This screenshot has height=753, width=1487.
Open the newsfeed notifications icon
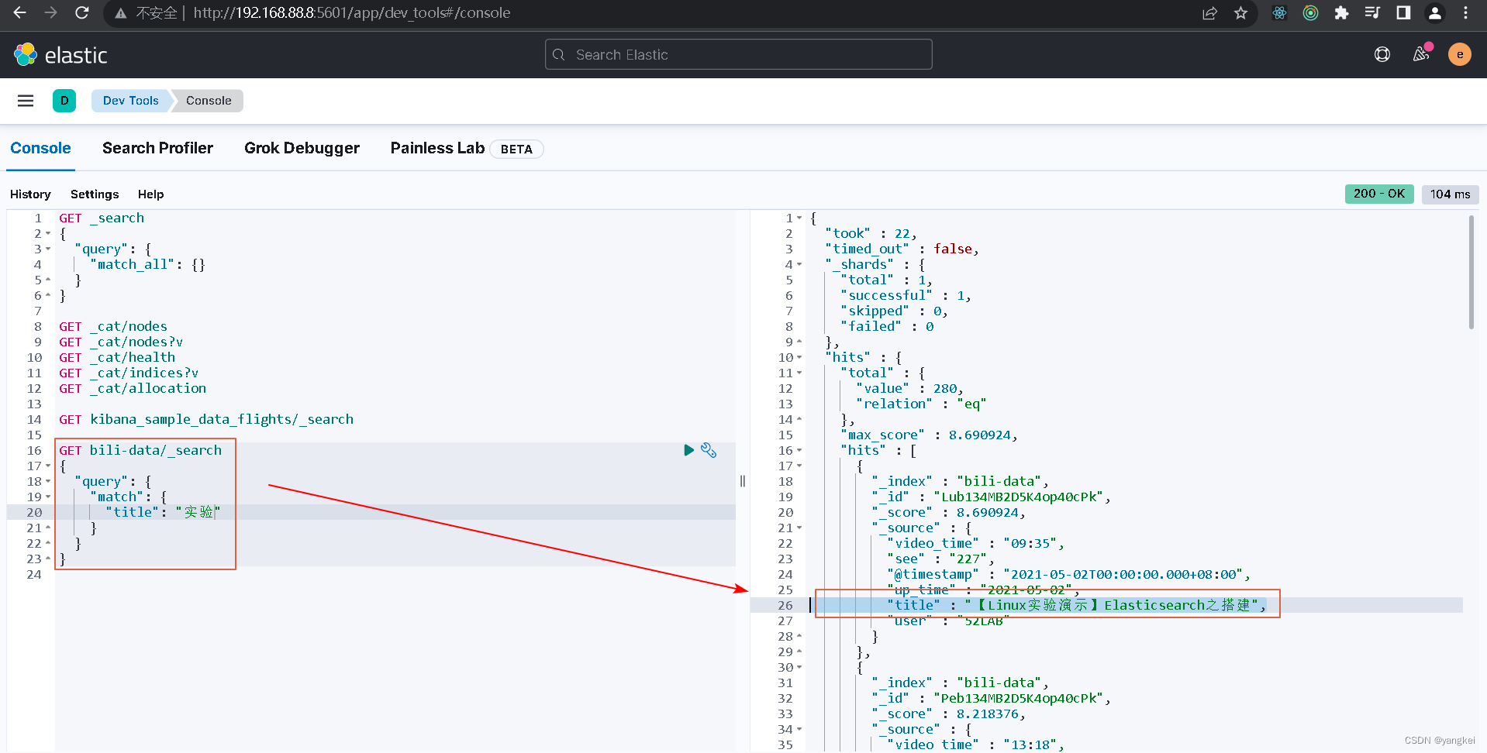(x=1421, y=54)
